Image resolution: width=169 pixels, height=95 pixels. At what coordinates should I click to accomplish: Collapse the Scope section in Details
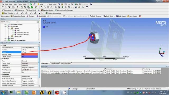(x=1, y=45)
